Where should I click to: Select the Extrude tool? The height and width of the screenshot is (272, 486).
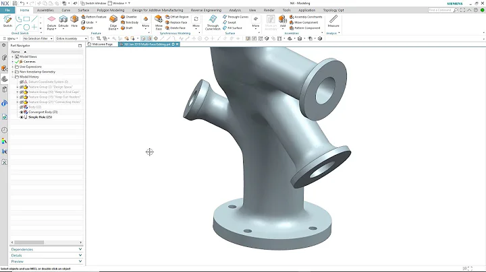point(63,22)
